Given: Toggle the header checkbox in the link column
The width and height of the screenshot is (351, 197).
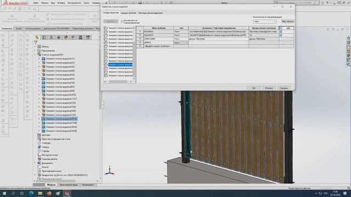Looking at the screenshot, I should coord(280,28).
